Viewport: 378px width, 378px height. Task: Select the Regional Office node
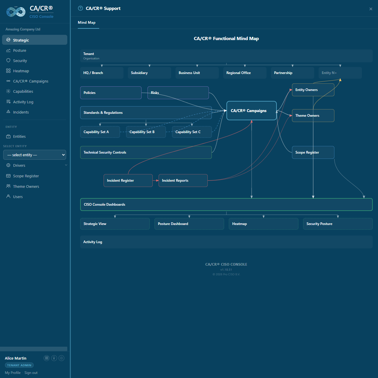coord(245,73)
